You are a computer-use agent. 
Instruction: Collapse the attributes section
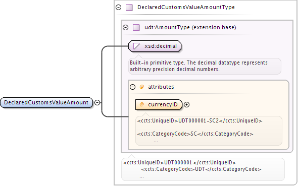pyautogui.click(x=132, y=87)
